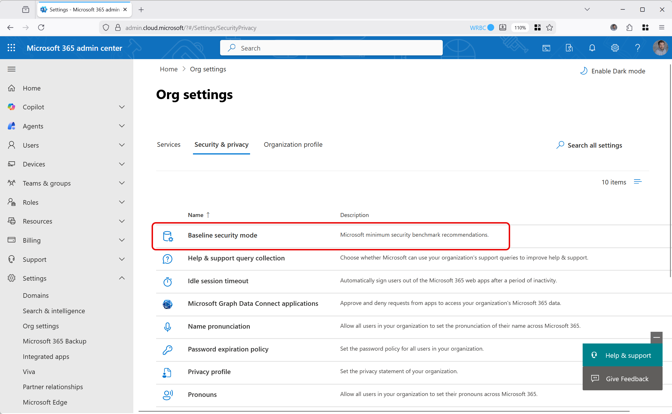Click the top Search input field

click(331, 48)
